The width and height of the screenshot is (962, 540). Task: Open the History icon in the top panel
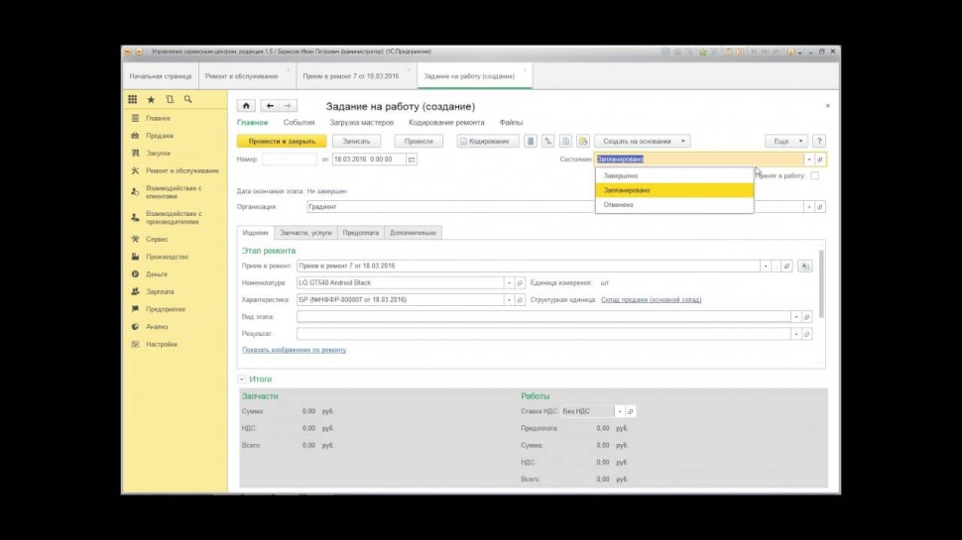click(170, 100)
